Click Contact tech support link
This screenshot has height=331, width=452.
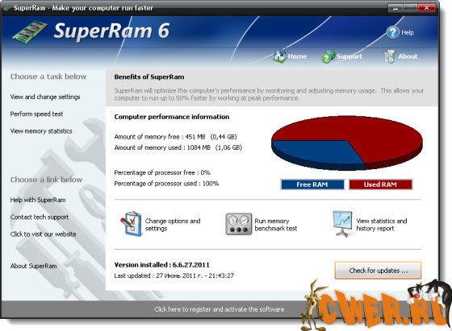[x=40, y=217]
